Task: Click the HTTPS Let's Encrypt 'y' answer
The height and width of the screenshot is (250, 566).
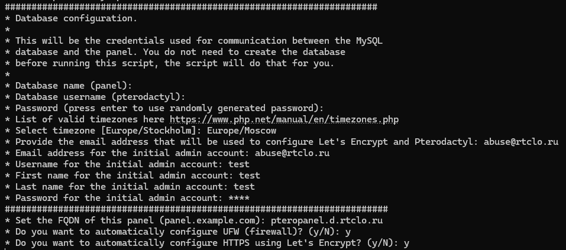Action: (406, 243)
